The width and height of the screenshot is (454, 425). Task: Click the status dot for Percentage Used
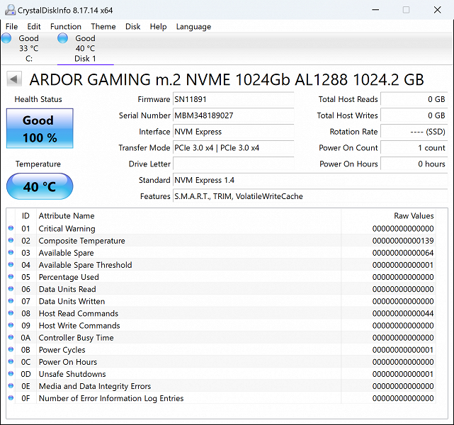(11, 277)
